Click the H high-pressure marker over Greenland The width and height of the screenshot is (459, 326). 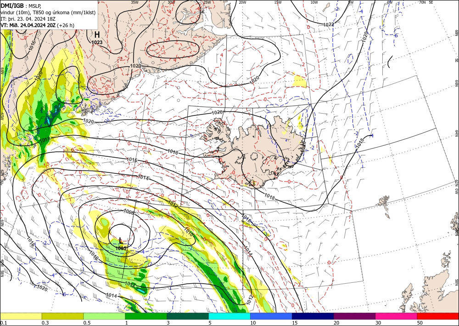tap(97, 35)
